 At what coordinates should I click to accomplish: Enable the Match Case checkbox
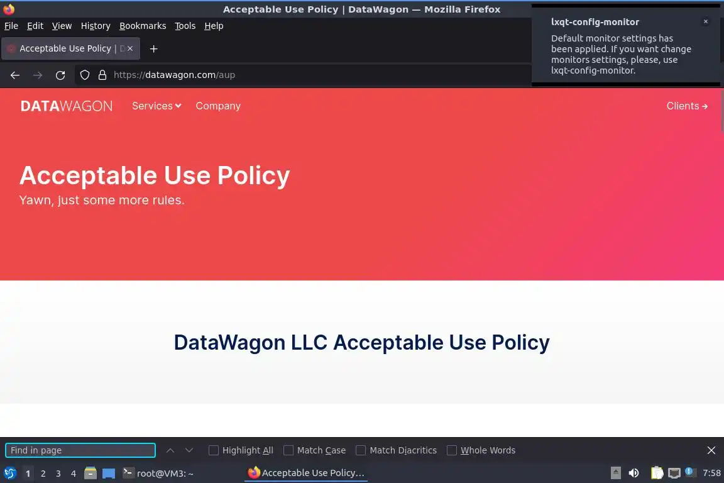point(288,450)
